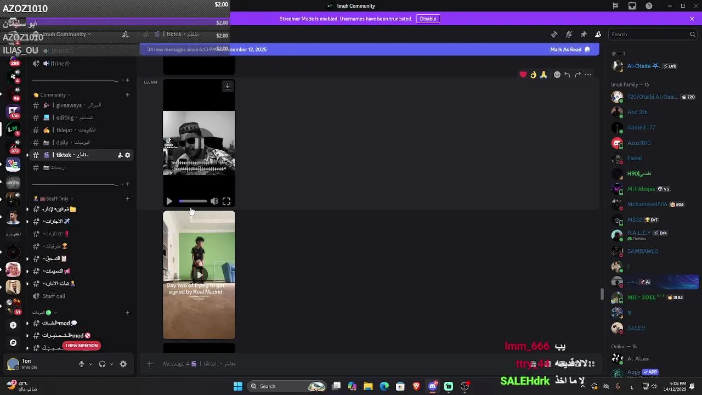The image size is (702, 395).
Task: Enter fullscreen on the first video
Action: pyautogui.click(x=227, y=201)
